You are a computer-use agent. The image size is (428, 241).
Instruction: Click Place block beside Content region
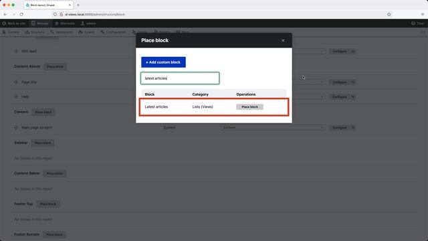(x=43, y=112)
